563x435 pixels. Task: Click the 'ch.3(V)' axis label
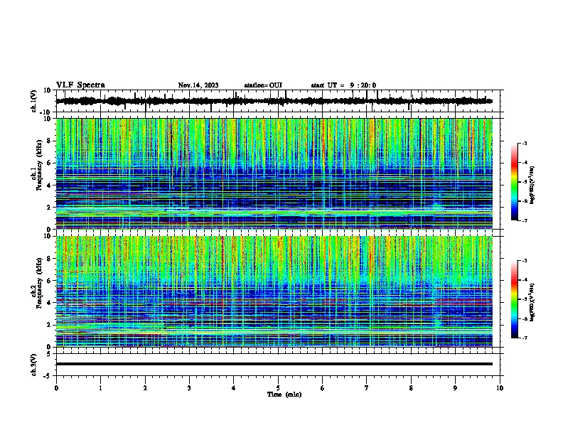click(x=34, y=365)
